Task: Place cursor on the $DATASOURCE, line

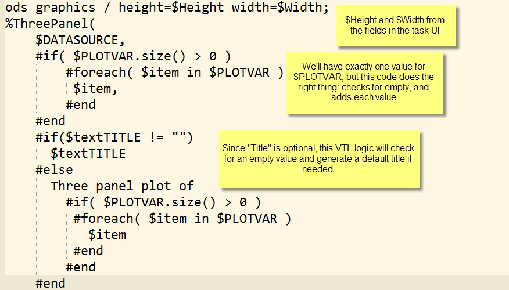Action: tap(80, 41)
